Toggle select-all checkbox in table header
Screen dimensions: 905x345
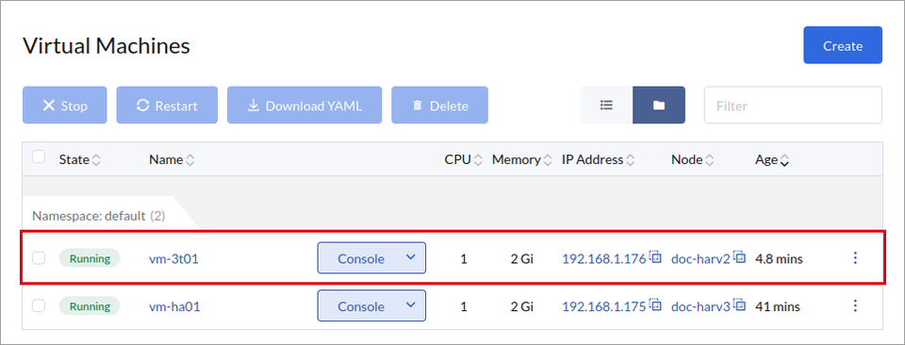click(x=39, y=156)
